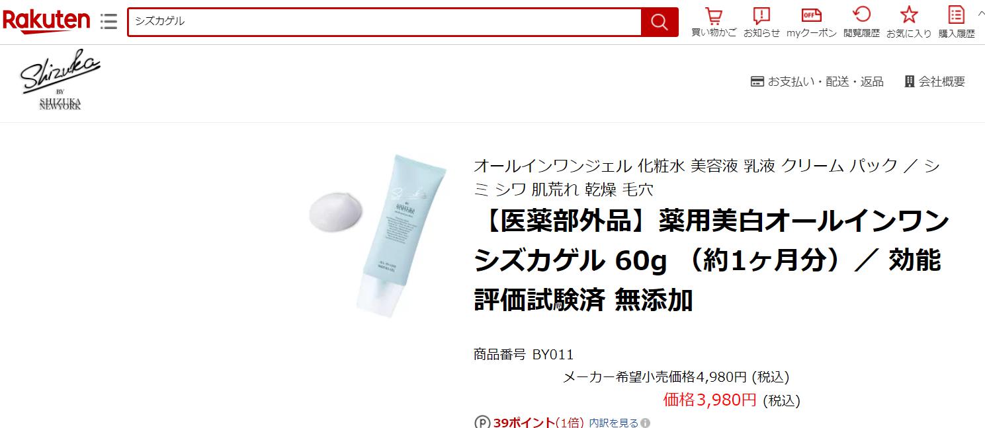The image size is (985, 428).
Task: Open the shopping cart 買い物かご icon
Action: (714, 22)
